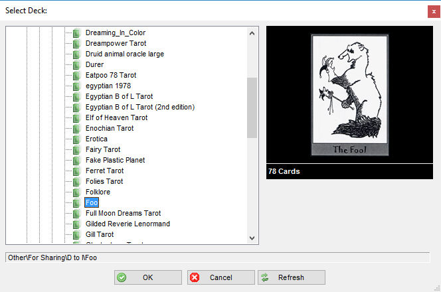Click the deck icon next to Fairy Tarot
The height and width of the screenshot is (292, 441).
pos(76,150)
